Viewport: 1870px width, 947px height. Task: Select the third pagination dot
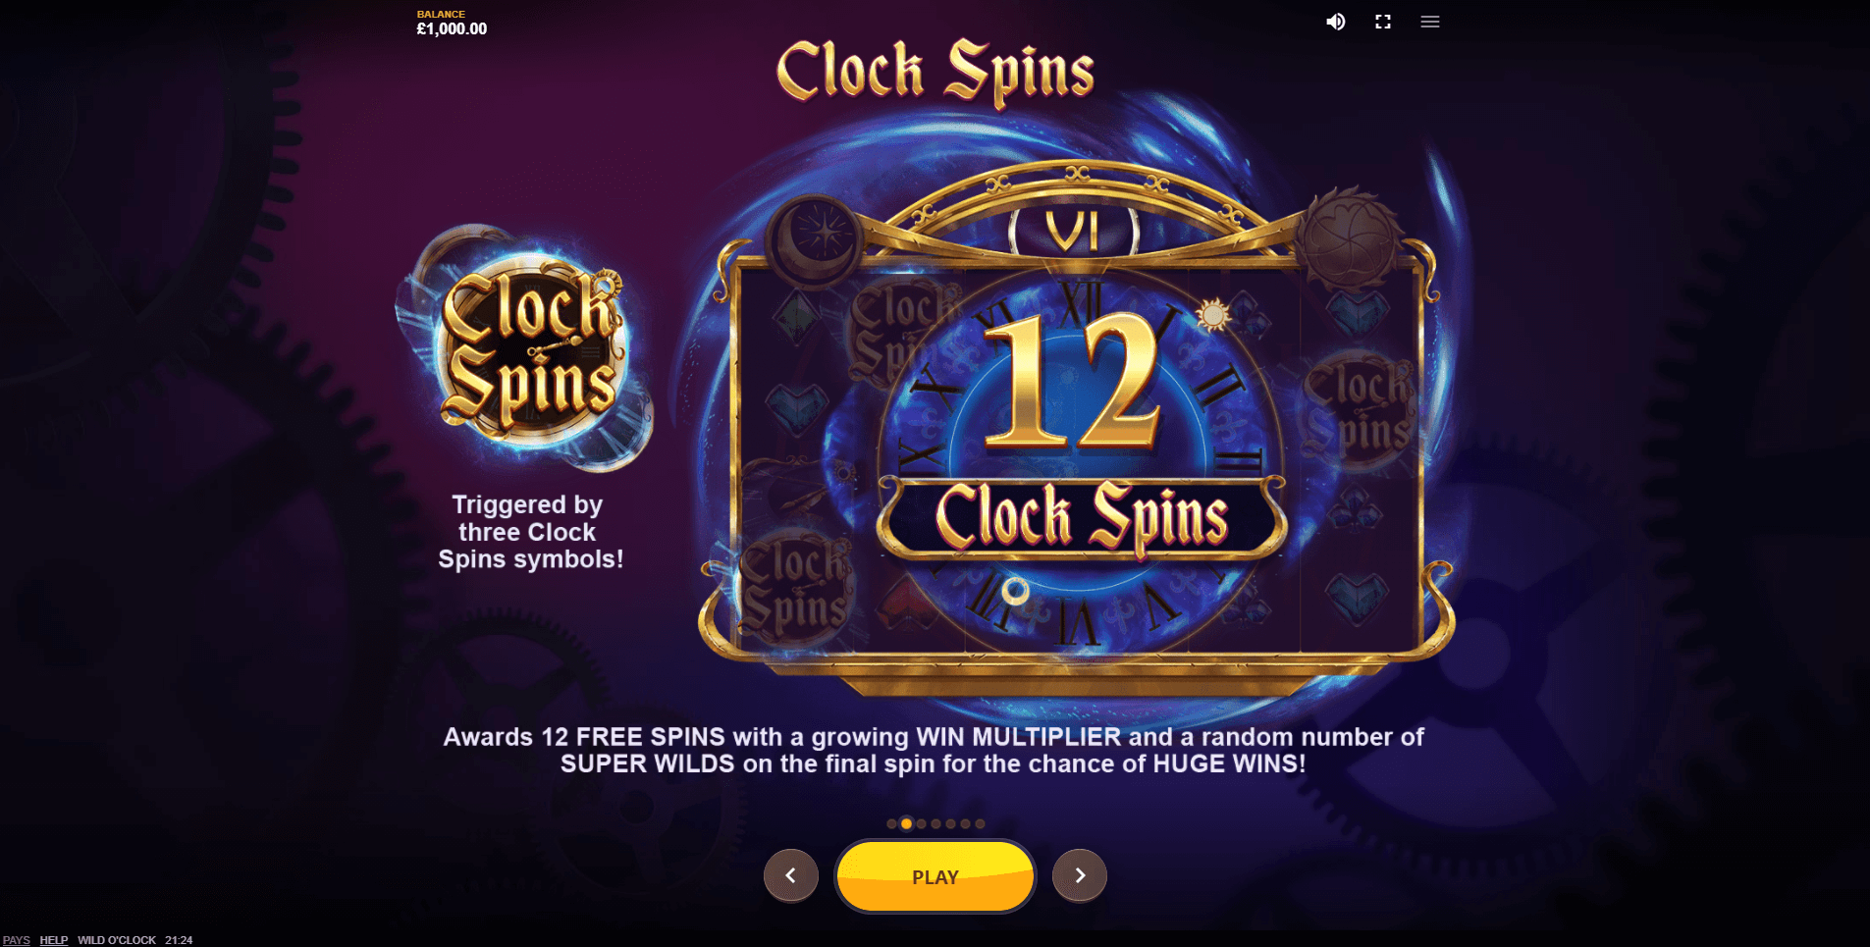coord(921,824)
